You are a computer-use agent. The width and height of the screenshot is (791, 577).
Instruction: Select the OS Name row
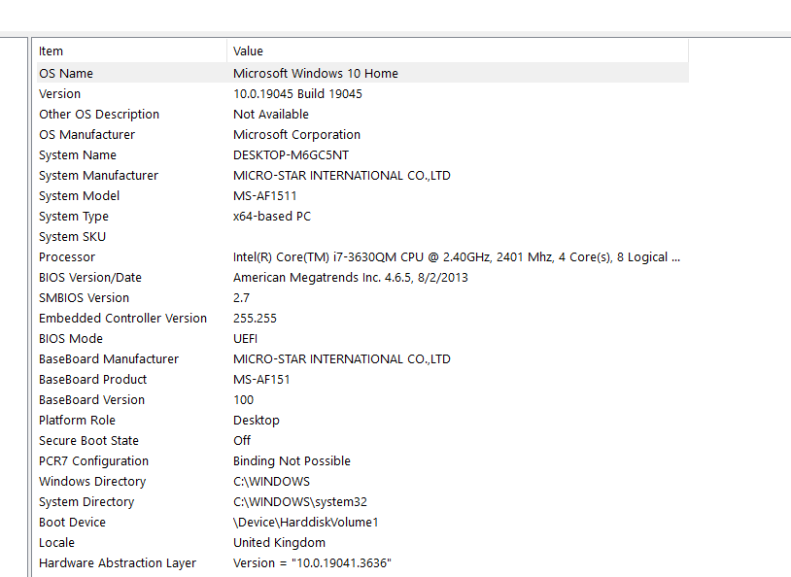point(362,73)
